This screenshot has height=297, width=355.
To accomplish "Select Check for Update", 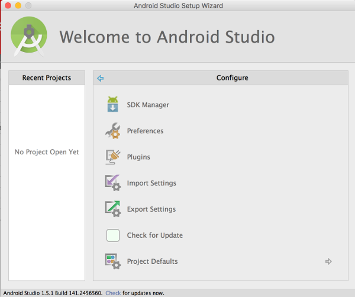I will coord(155,235).
